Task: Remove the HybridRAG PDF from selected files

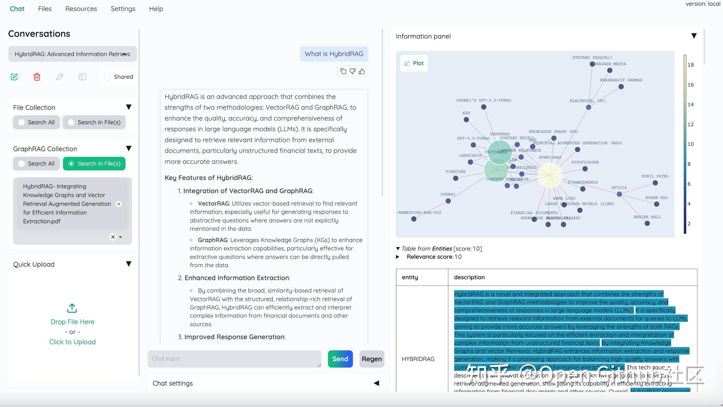Action: click(x=119, y=204)
